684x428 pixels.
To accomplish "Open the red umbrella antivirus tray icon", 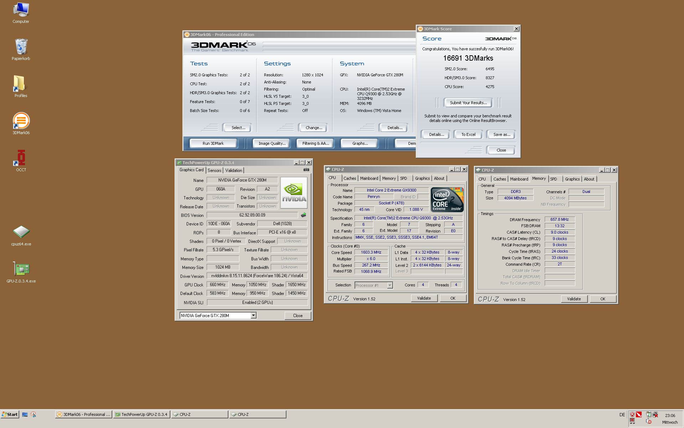I will tap(639, 414).
